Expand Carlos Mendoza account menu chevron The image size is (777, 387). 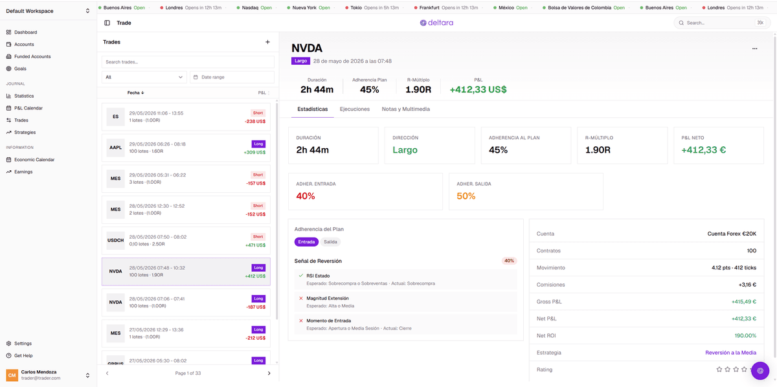pos(87,375)
